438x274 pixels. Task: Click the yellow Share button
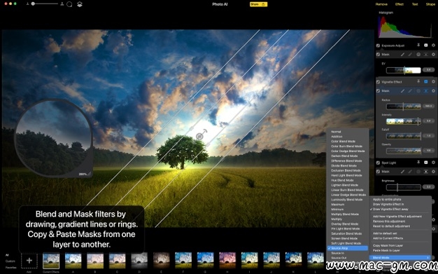click(x=258, y=4)
